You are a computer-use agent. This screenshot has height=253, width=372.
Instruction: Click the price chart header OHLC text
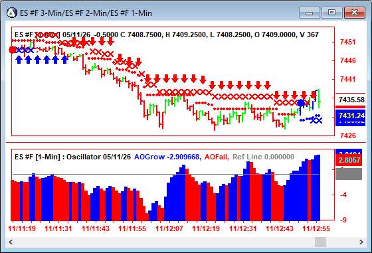pyautogui.click(x=167, y=35)
